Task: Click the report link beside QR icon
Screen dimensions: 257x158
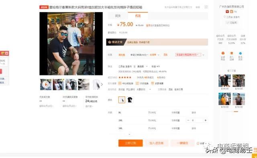Action: coord(198,7)
